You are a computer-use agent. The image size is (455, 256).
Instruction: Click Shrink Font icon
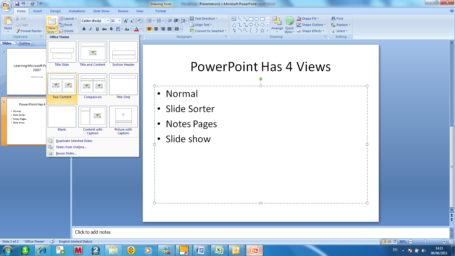[132, 21]
